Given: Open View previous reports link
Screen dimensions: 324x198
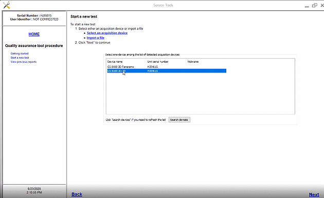Looking at the screenshot, I should tap(24, 62).
